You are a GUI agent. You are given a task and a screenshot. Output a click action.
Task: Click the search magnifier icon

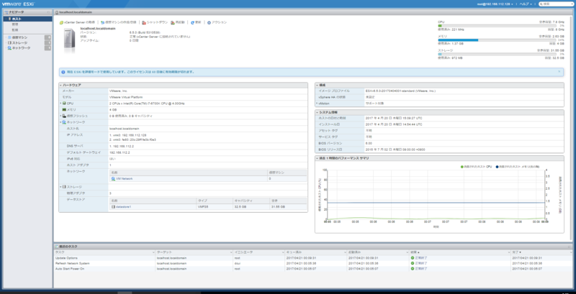click(541, 4)
